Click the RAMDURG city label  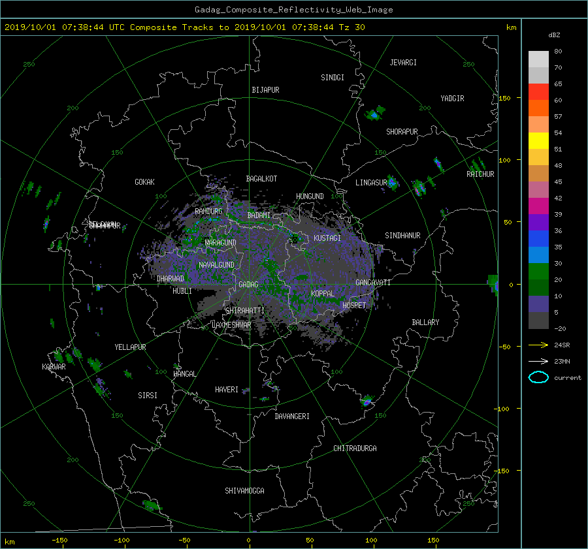click(x=208, y=212)
